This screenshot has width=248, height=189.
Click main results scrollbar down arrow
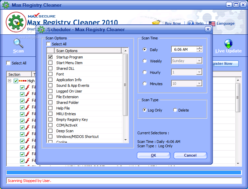(238, 164)
